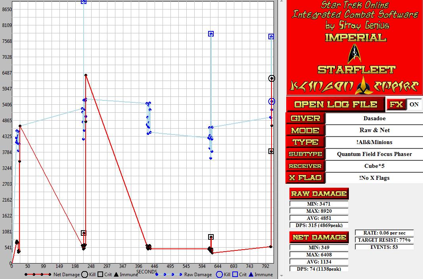Click the Klingon Empire trefoil emblem
423x279 pixels.
363,85
